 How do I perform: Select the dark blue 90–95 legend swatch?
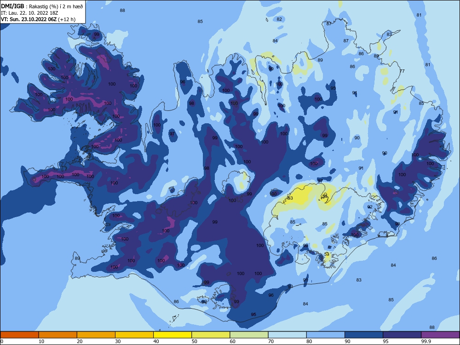coord(364,335)
